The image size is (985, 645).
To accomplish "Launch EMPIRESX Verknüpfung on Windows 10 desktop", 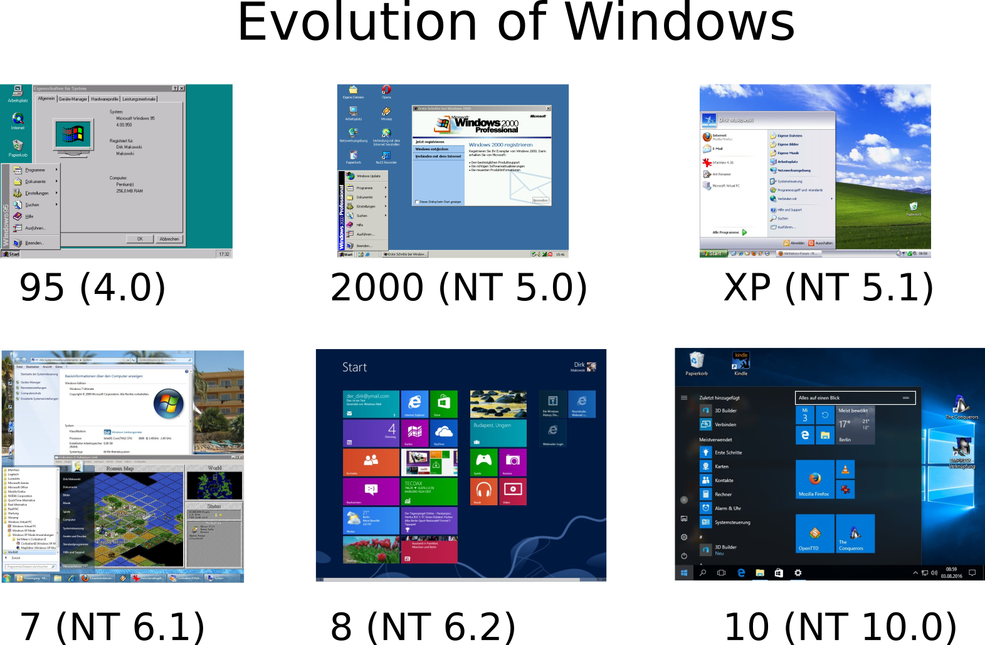I will tap(962, 453).
